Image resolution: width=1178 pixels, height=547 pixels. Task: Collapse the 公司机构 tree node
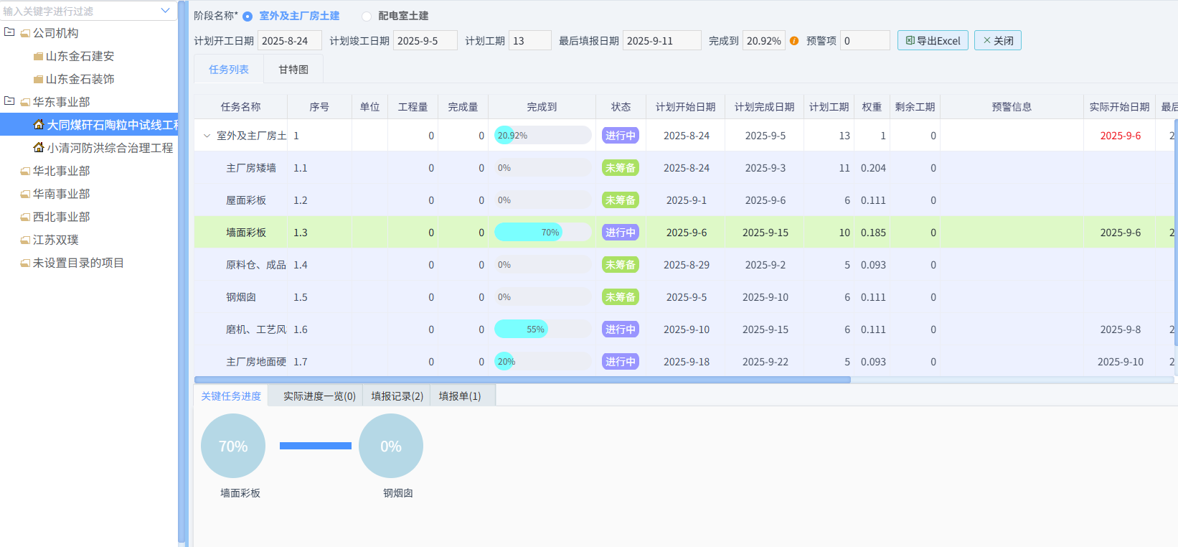[x=9, y=32]
